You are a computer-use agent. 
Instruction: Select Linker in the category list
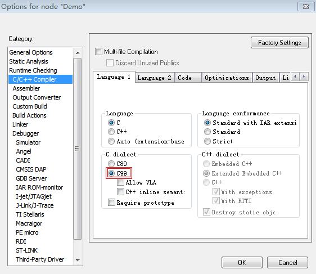pyautogui.click(x=20, y=124)
